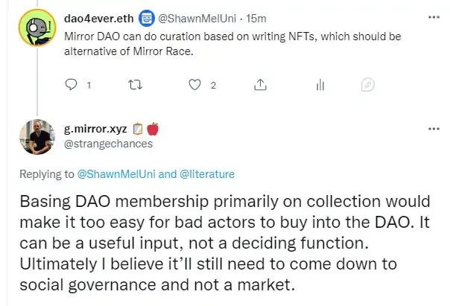Image resolution: width=450 pixels, height=306 pixels.
Task: Click the clipboard emoji beside g.mirror.xyz
Action: (138, 129)
